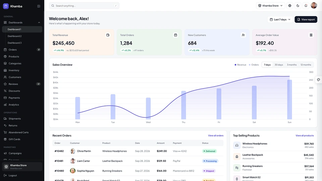Open Categories from the sidebar
Screen dimensions: 322x181
22,63
